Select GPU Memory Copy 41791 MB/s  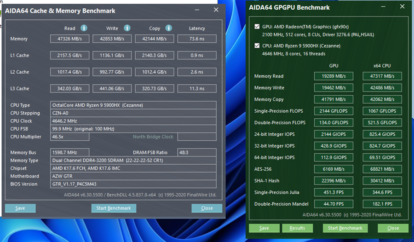click(334, 99)
